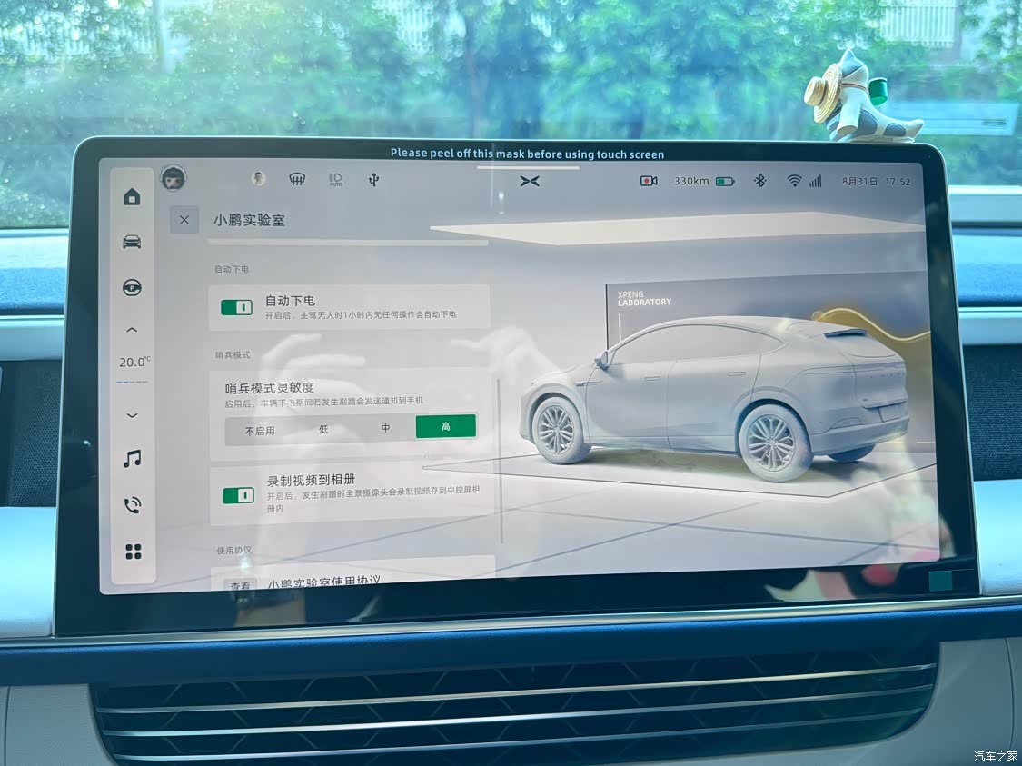Set sentry sensitivity to 低

tap(323, 429)
